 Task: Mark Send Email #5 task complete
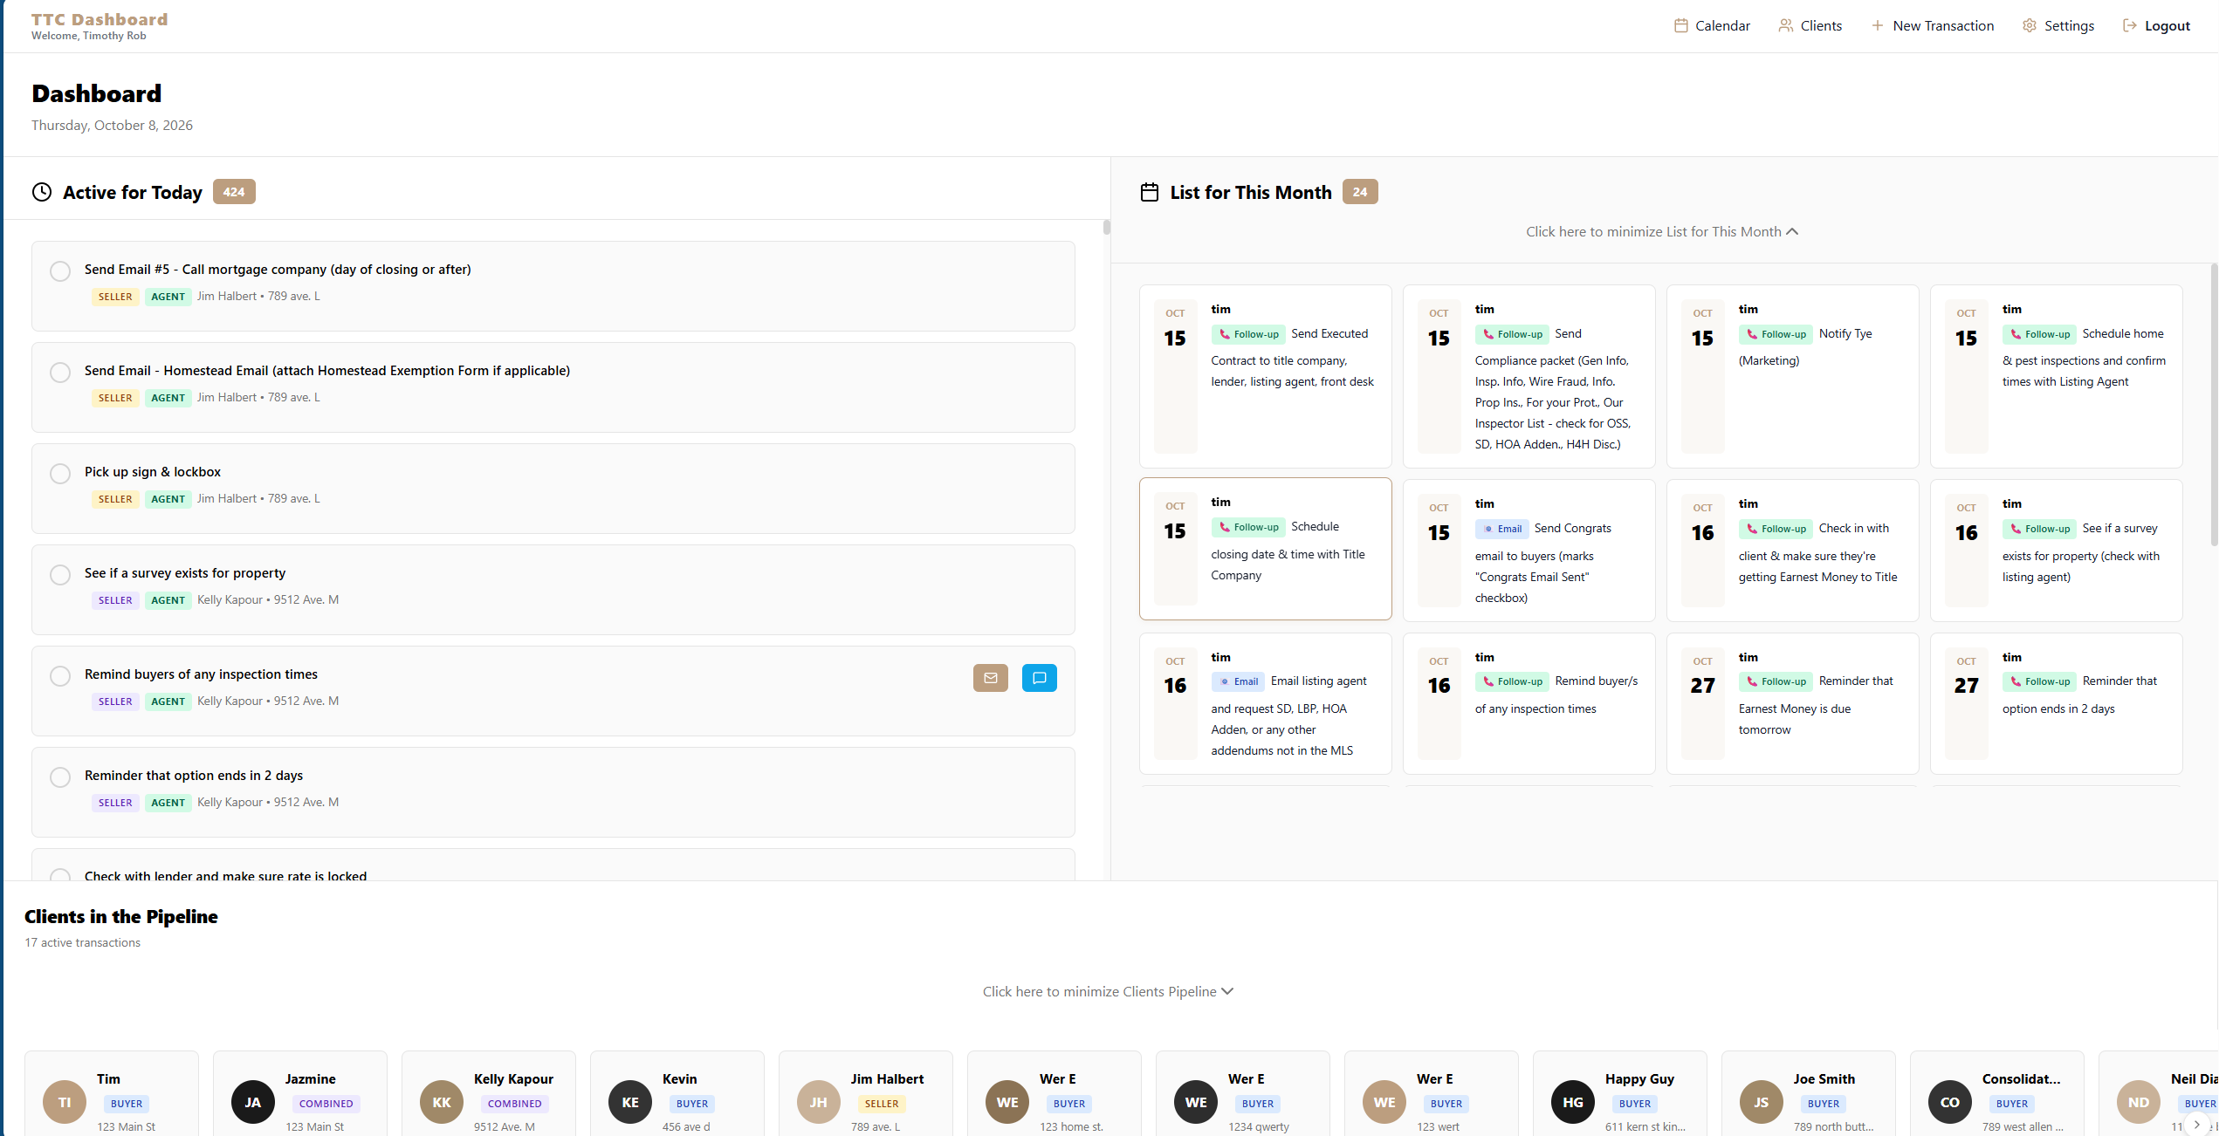60,271
